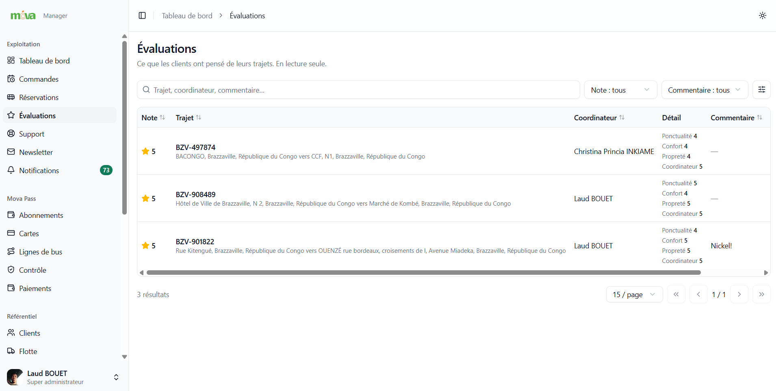Click the Contrôle shield icon
The image size is (776, 391).
click(11, 269)
